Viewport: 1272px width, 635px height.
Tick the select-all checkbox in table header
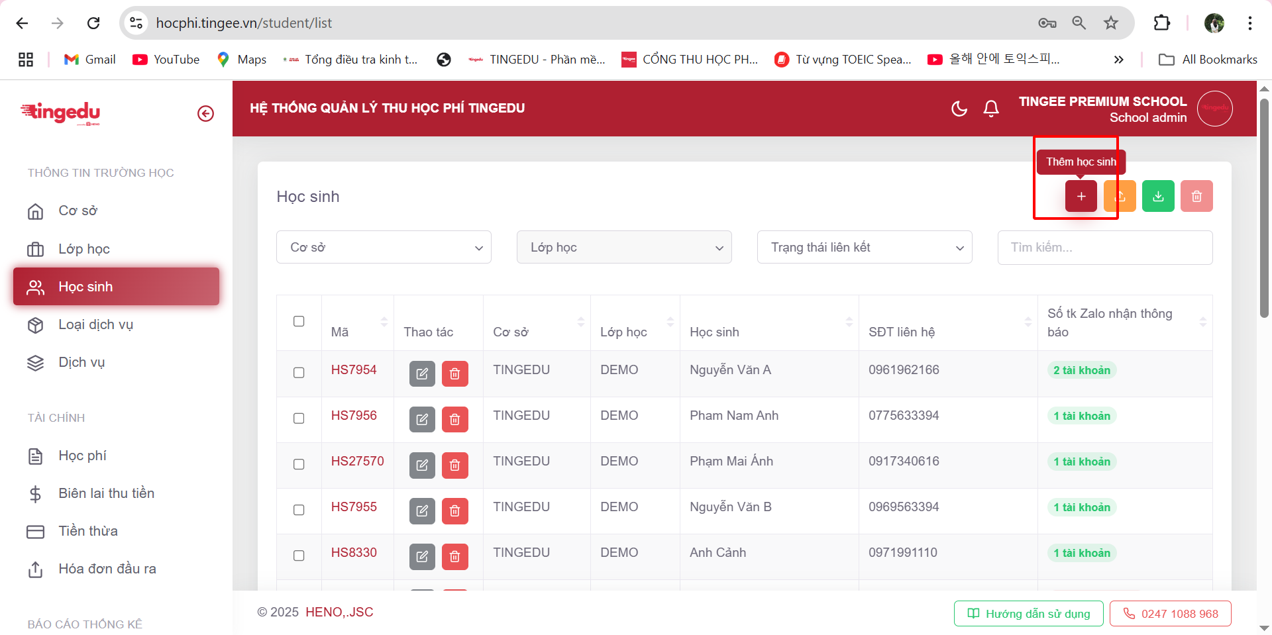299,322
